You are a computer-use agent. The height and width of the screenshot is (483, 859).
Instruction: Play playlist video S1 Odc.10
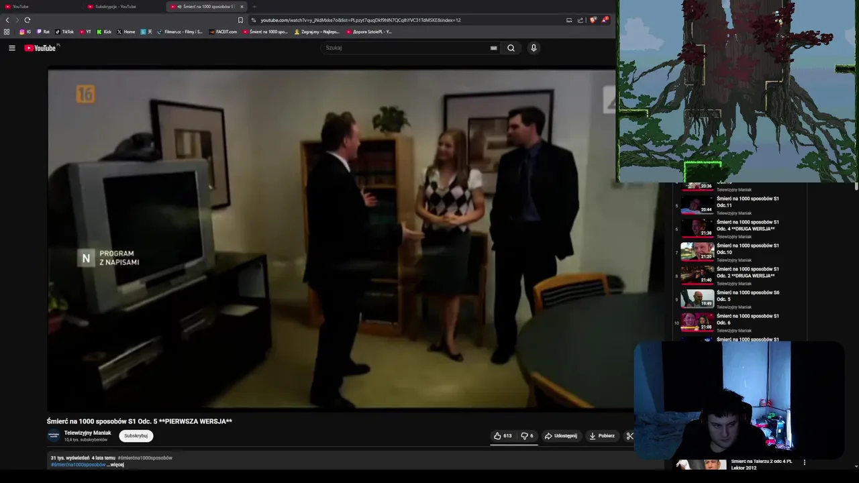(738, 252)
